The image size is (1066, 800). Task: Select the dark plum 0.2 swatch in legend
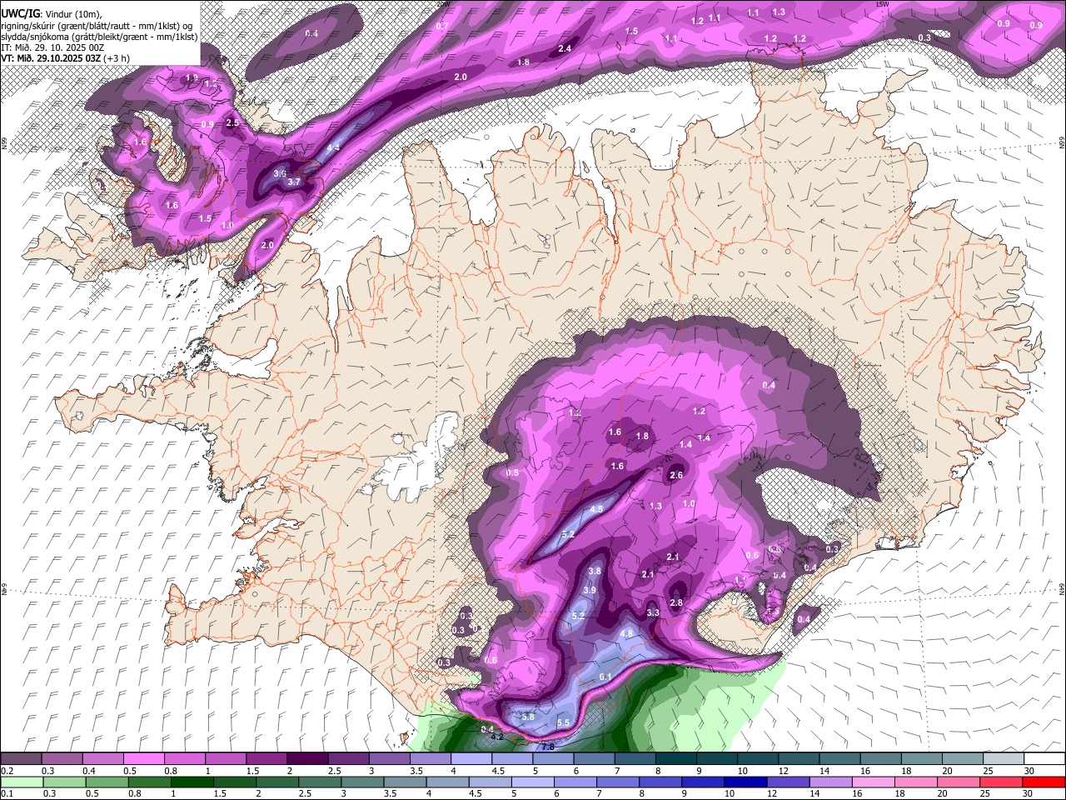tap(21, 758)
